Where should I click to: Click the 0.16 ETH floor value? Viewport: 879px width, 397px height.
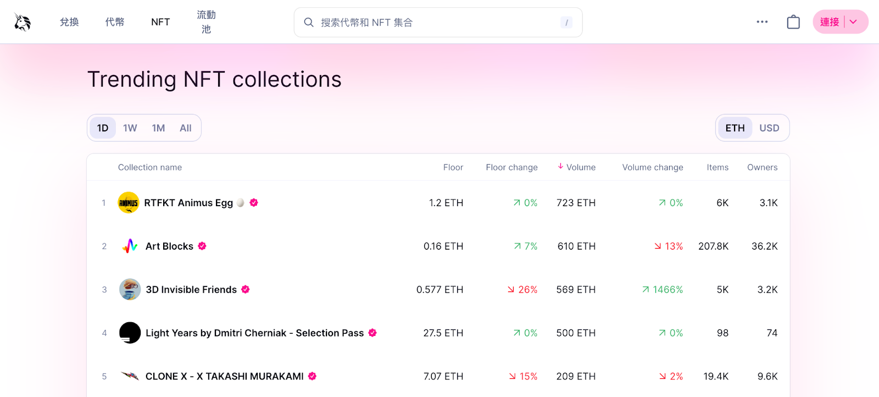(443, 246)
